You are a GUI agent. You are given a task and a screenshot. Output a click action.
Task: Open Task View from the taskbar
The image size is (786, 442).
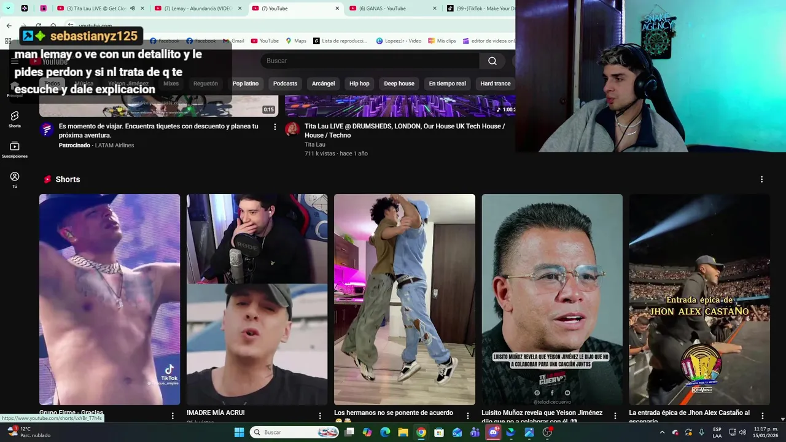click(349, 432)
